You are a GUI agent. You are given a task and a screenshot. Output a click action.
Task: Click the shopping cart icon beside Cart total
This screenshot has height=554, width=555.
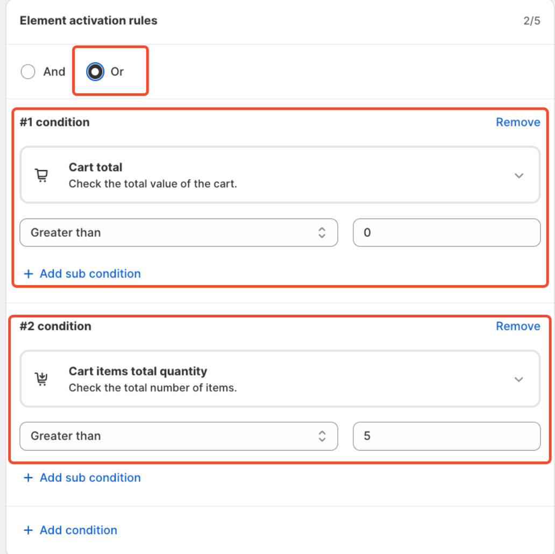41,175
